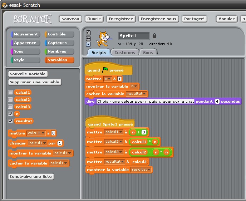Screen dimensions: 246x201
Task: Click the Enregistrer button
Action: pyautogui.click(x=121, y=19)
